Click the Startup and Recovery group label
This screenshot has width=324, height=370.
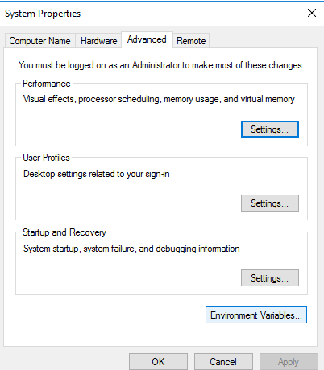pyautogui.click(x=64, y=232)
